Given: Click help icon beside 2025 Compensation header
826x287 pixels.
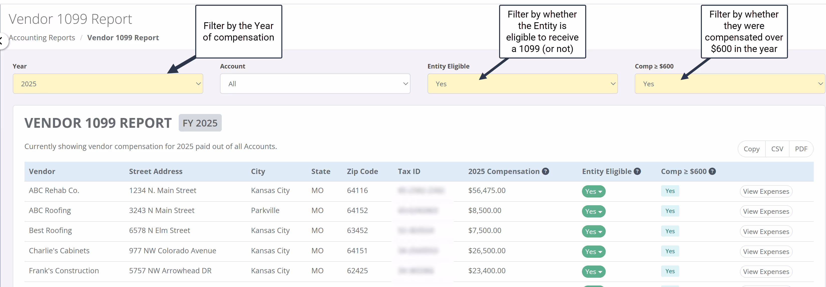Looking at the screenshot, I should click(545, 171).
